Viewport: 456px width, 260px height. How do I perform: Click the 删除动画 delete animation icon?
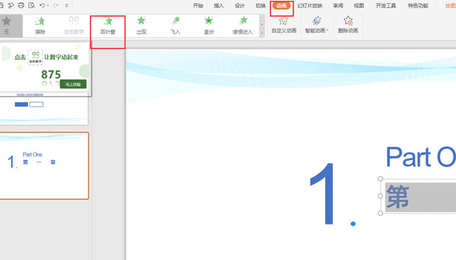click(x=349, y=25)
